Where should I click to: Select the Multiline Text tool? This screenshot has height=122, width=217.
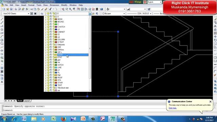point(2,82)
